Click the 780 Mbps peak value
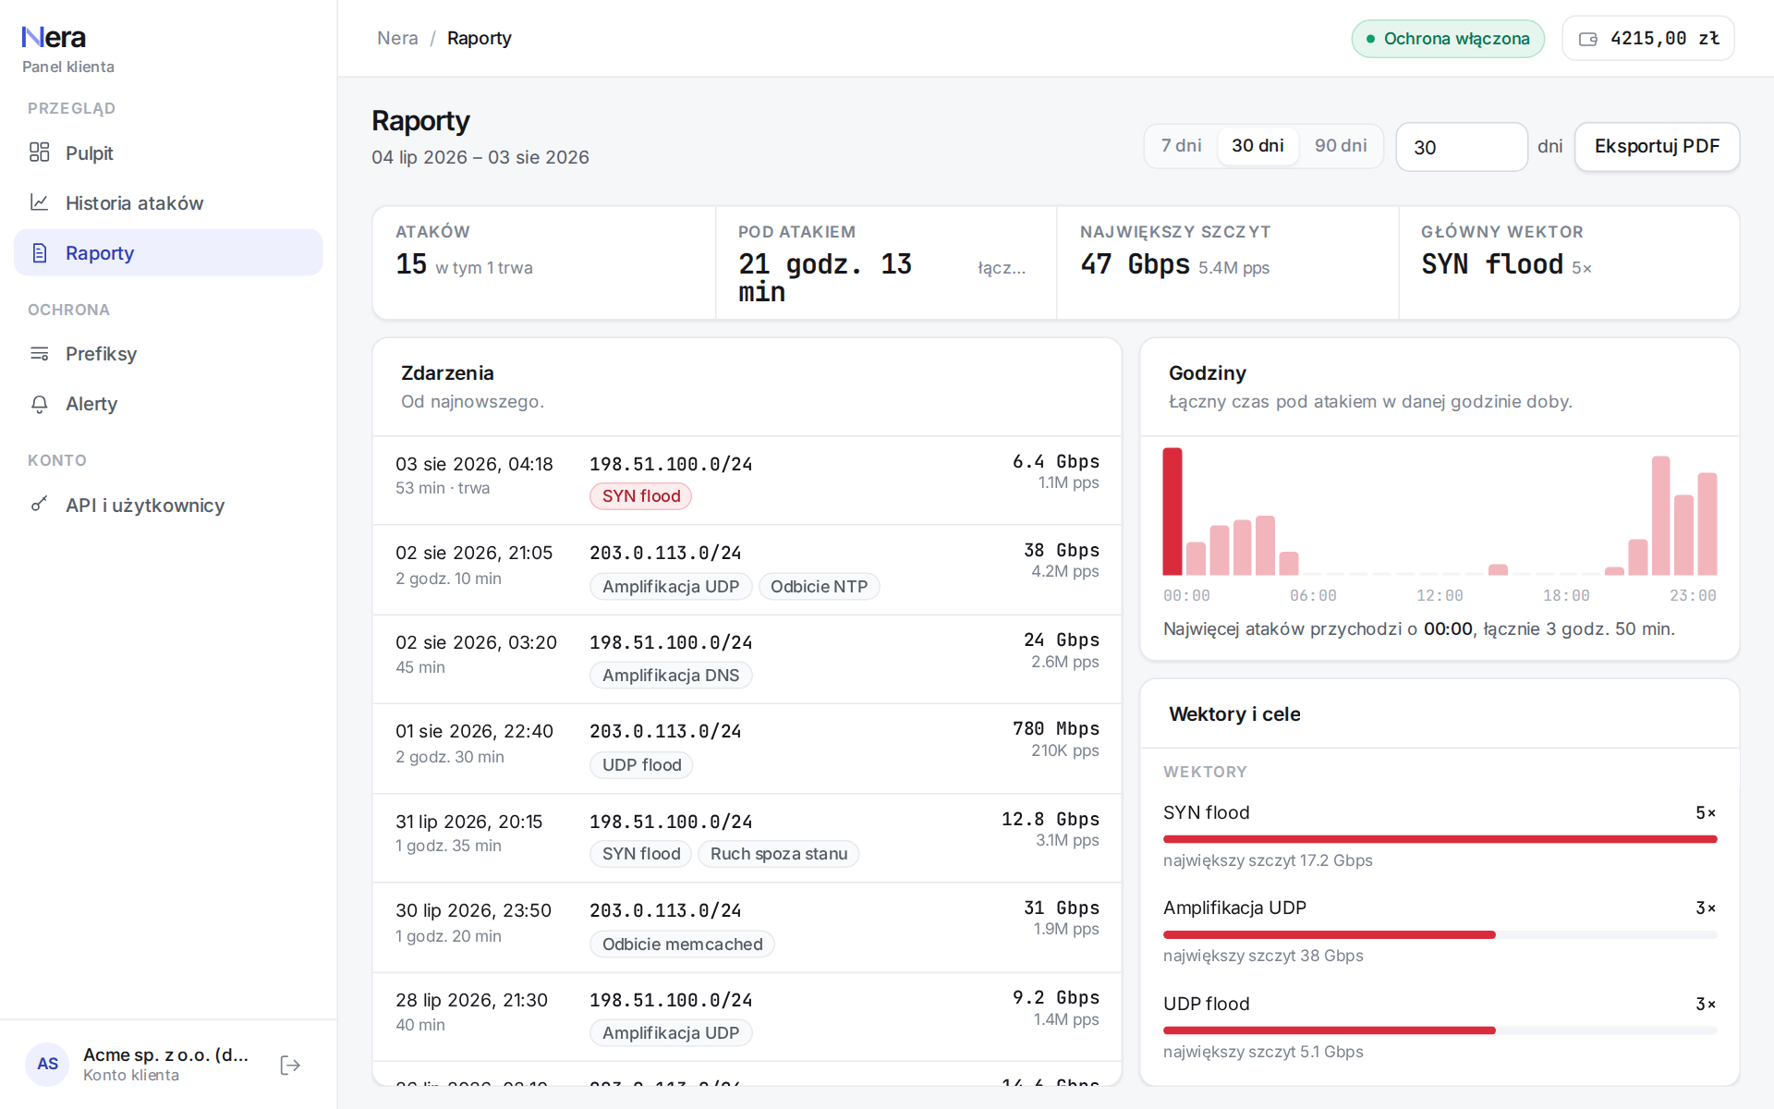The image size is (1774, 1109). [1056, 729]
